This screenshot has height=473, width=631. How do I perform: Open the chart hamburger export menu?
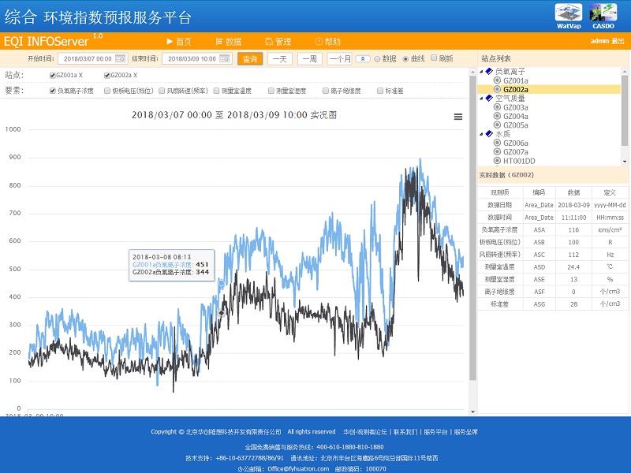click(x=458, y=117)
